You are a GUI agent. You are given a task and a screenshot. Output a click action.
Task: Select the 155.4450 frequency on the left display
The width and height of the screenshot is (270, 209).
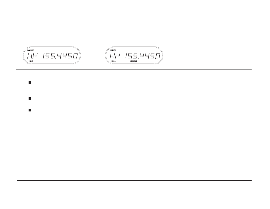coord(60,56)
